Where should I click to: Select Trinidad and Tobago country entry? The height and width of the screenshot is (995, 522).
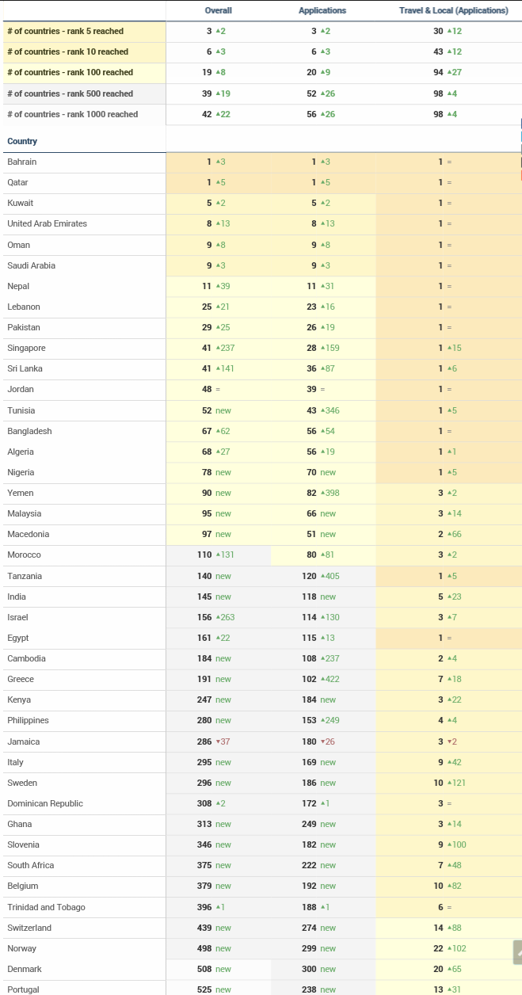pos(46,907)
